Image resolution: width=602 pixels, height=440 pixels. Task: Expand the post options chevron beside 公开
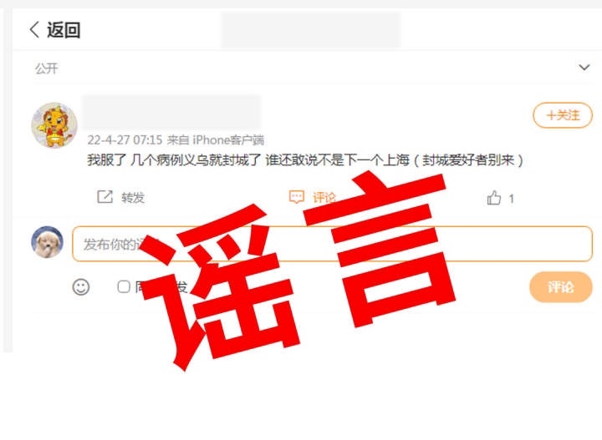point(584,68)
